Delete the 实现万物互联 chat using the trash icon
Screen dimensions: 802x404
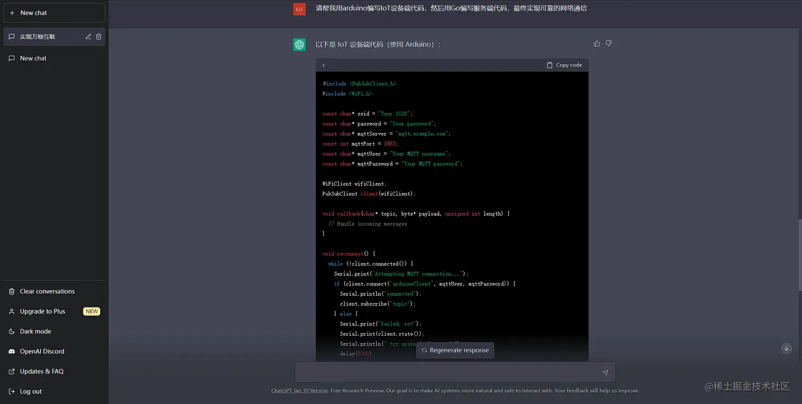[x=99, y=37]
